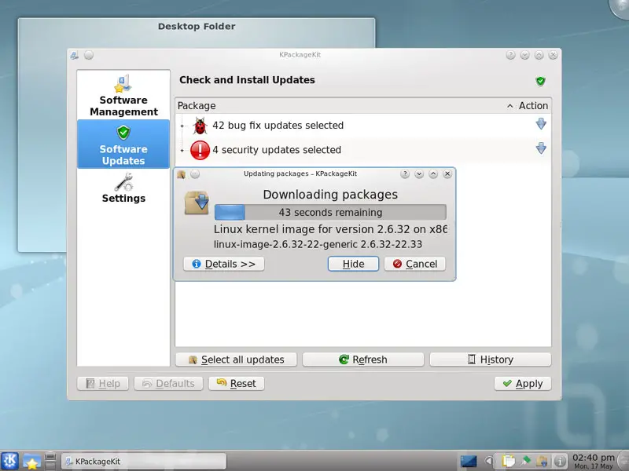Click the KPackageKit taskbar entry
This screenshot has height=471, width=629.
click(x=143, y=462)
